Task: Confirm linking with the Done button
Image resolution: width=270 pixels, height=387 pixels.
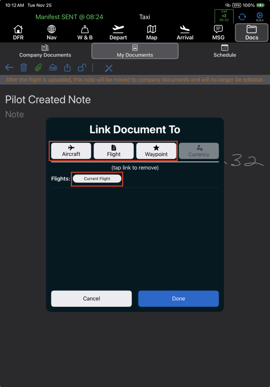Action: tap(178, 299)
